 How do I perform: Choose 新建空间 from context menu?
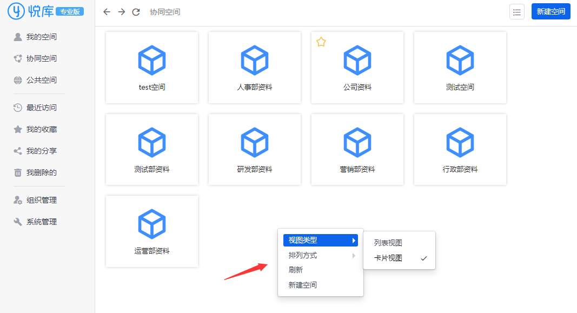click(x=303, y=285)
